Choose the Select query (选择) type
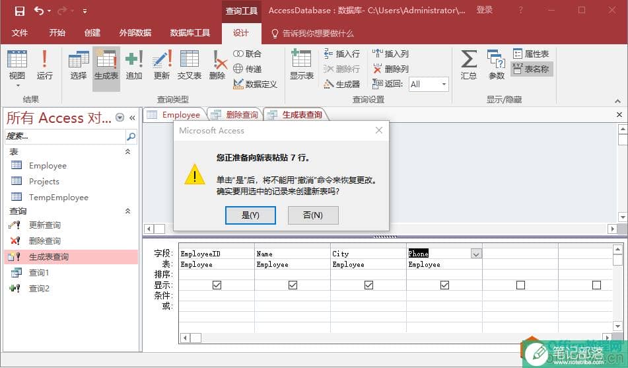The image size is (628, 368). tap(79, 65)
